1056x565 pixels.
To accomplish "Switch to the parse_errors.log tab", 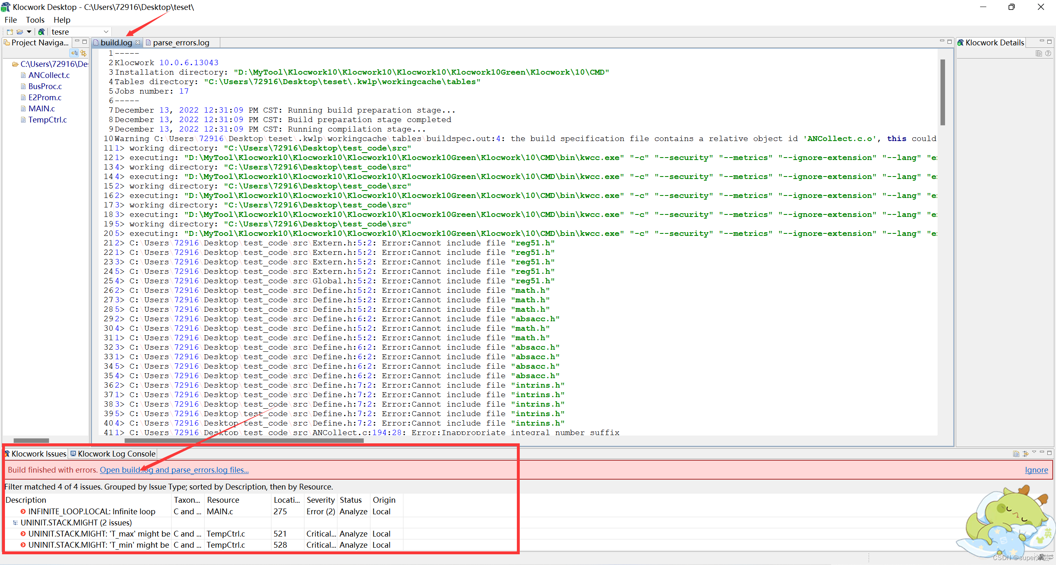I will click(181, 42).
